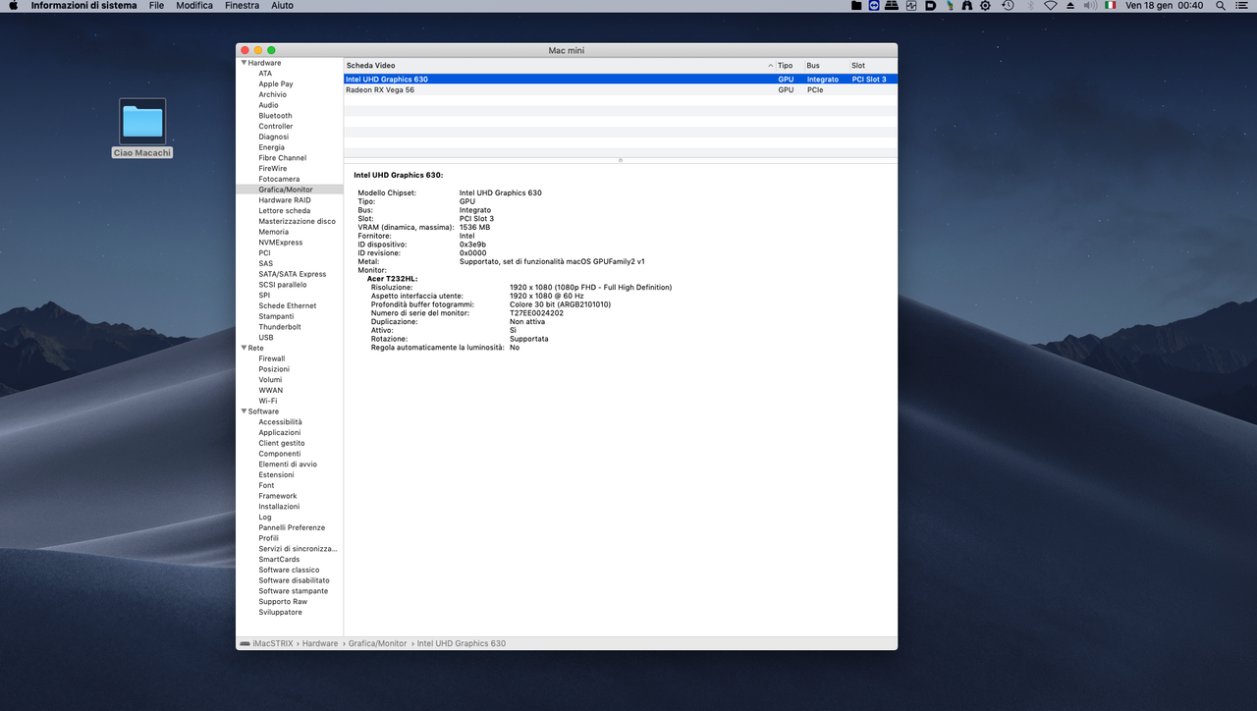Open Spotlight search magnifier
The height and width of the screenshot is (711, 1257).
click(1220, 6)
